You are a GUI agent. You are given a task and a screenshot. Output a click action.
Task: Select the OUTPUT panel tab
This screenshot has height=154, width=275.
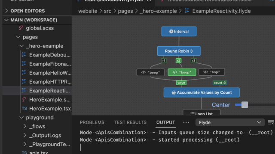(x=165, y=122)
